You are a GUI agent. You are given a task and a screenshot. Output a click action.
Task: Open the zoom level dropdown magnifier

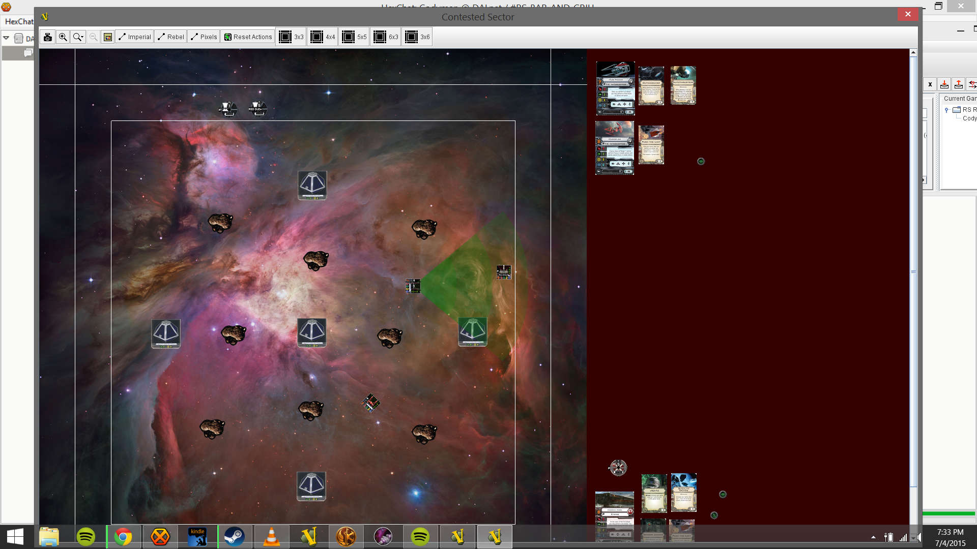pyautogui.click(x=78, y=37)
